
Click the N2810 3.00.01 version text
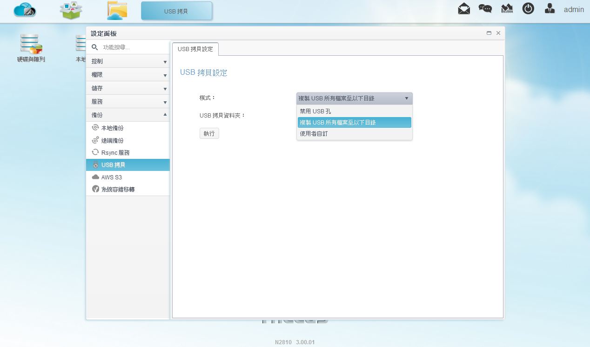tap(295, 342)
